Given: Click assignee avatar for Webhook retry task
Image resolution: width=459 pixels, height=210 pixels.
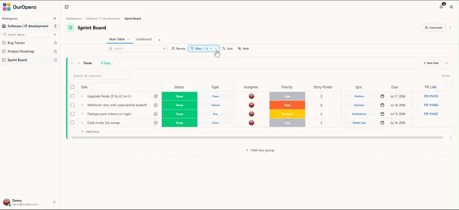Looking at the screenshot, I should 251,105.
